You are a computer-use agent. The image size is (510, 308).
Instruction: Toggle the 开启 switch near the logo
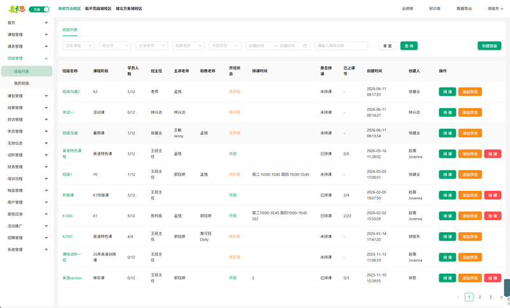coord(39,10)
